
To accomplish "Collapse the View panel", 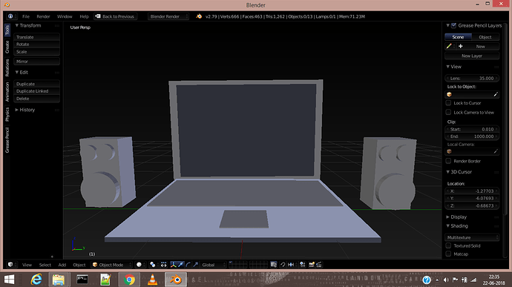I will pyautogui.click(x=448, y=67).
